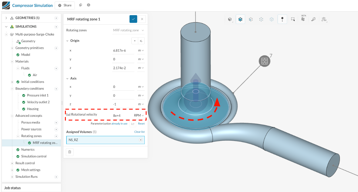Select the paint/wrench tool icon
Image resolution: width=358 pixels, height=192 pixels.
(x=313, y=19)
